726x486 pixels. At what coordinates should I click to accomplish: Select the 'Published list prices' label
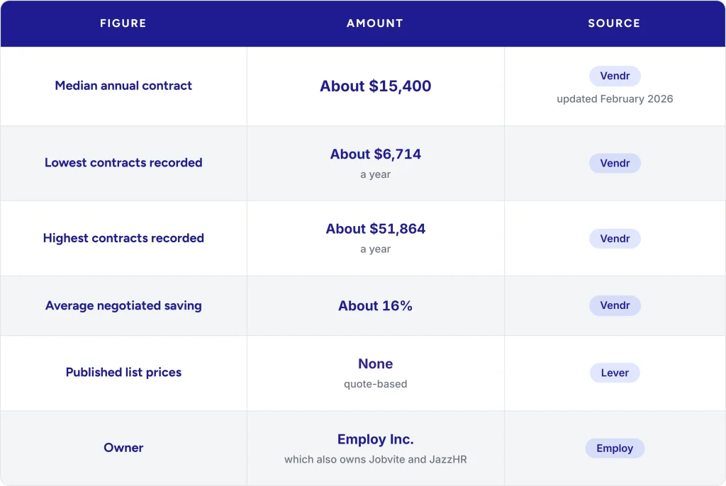point(123,372)
